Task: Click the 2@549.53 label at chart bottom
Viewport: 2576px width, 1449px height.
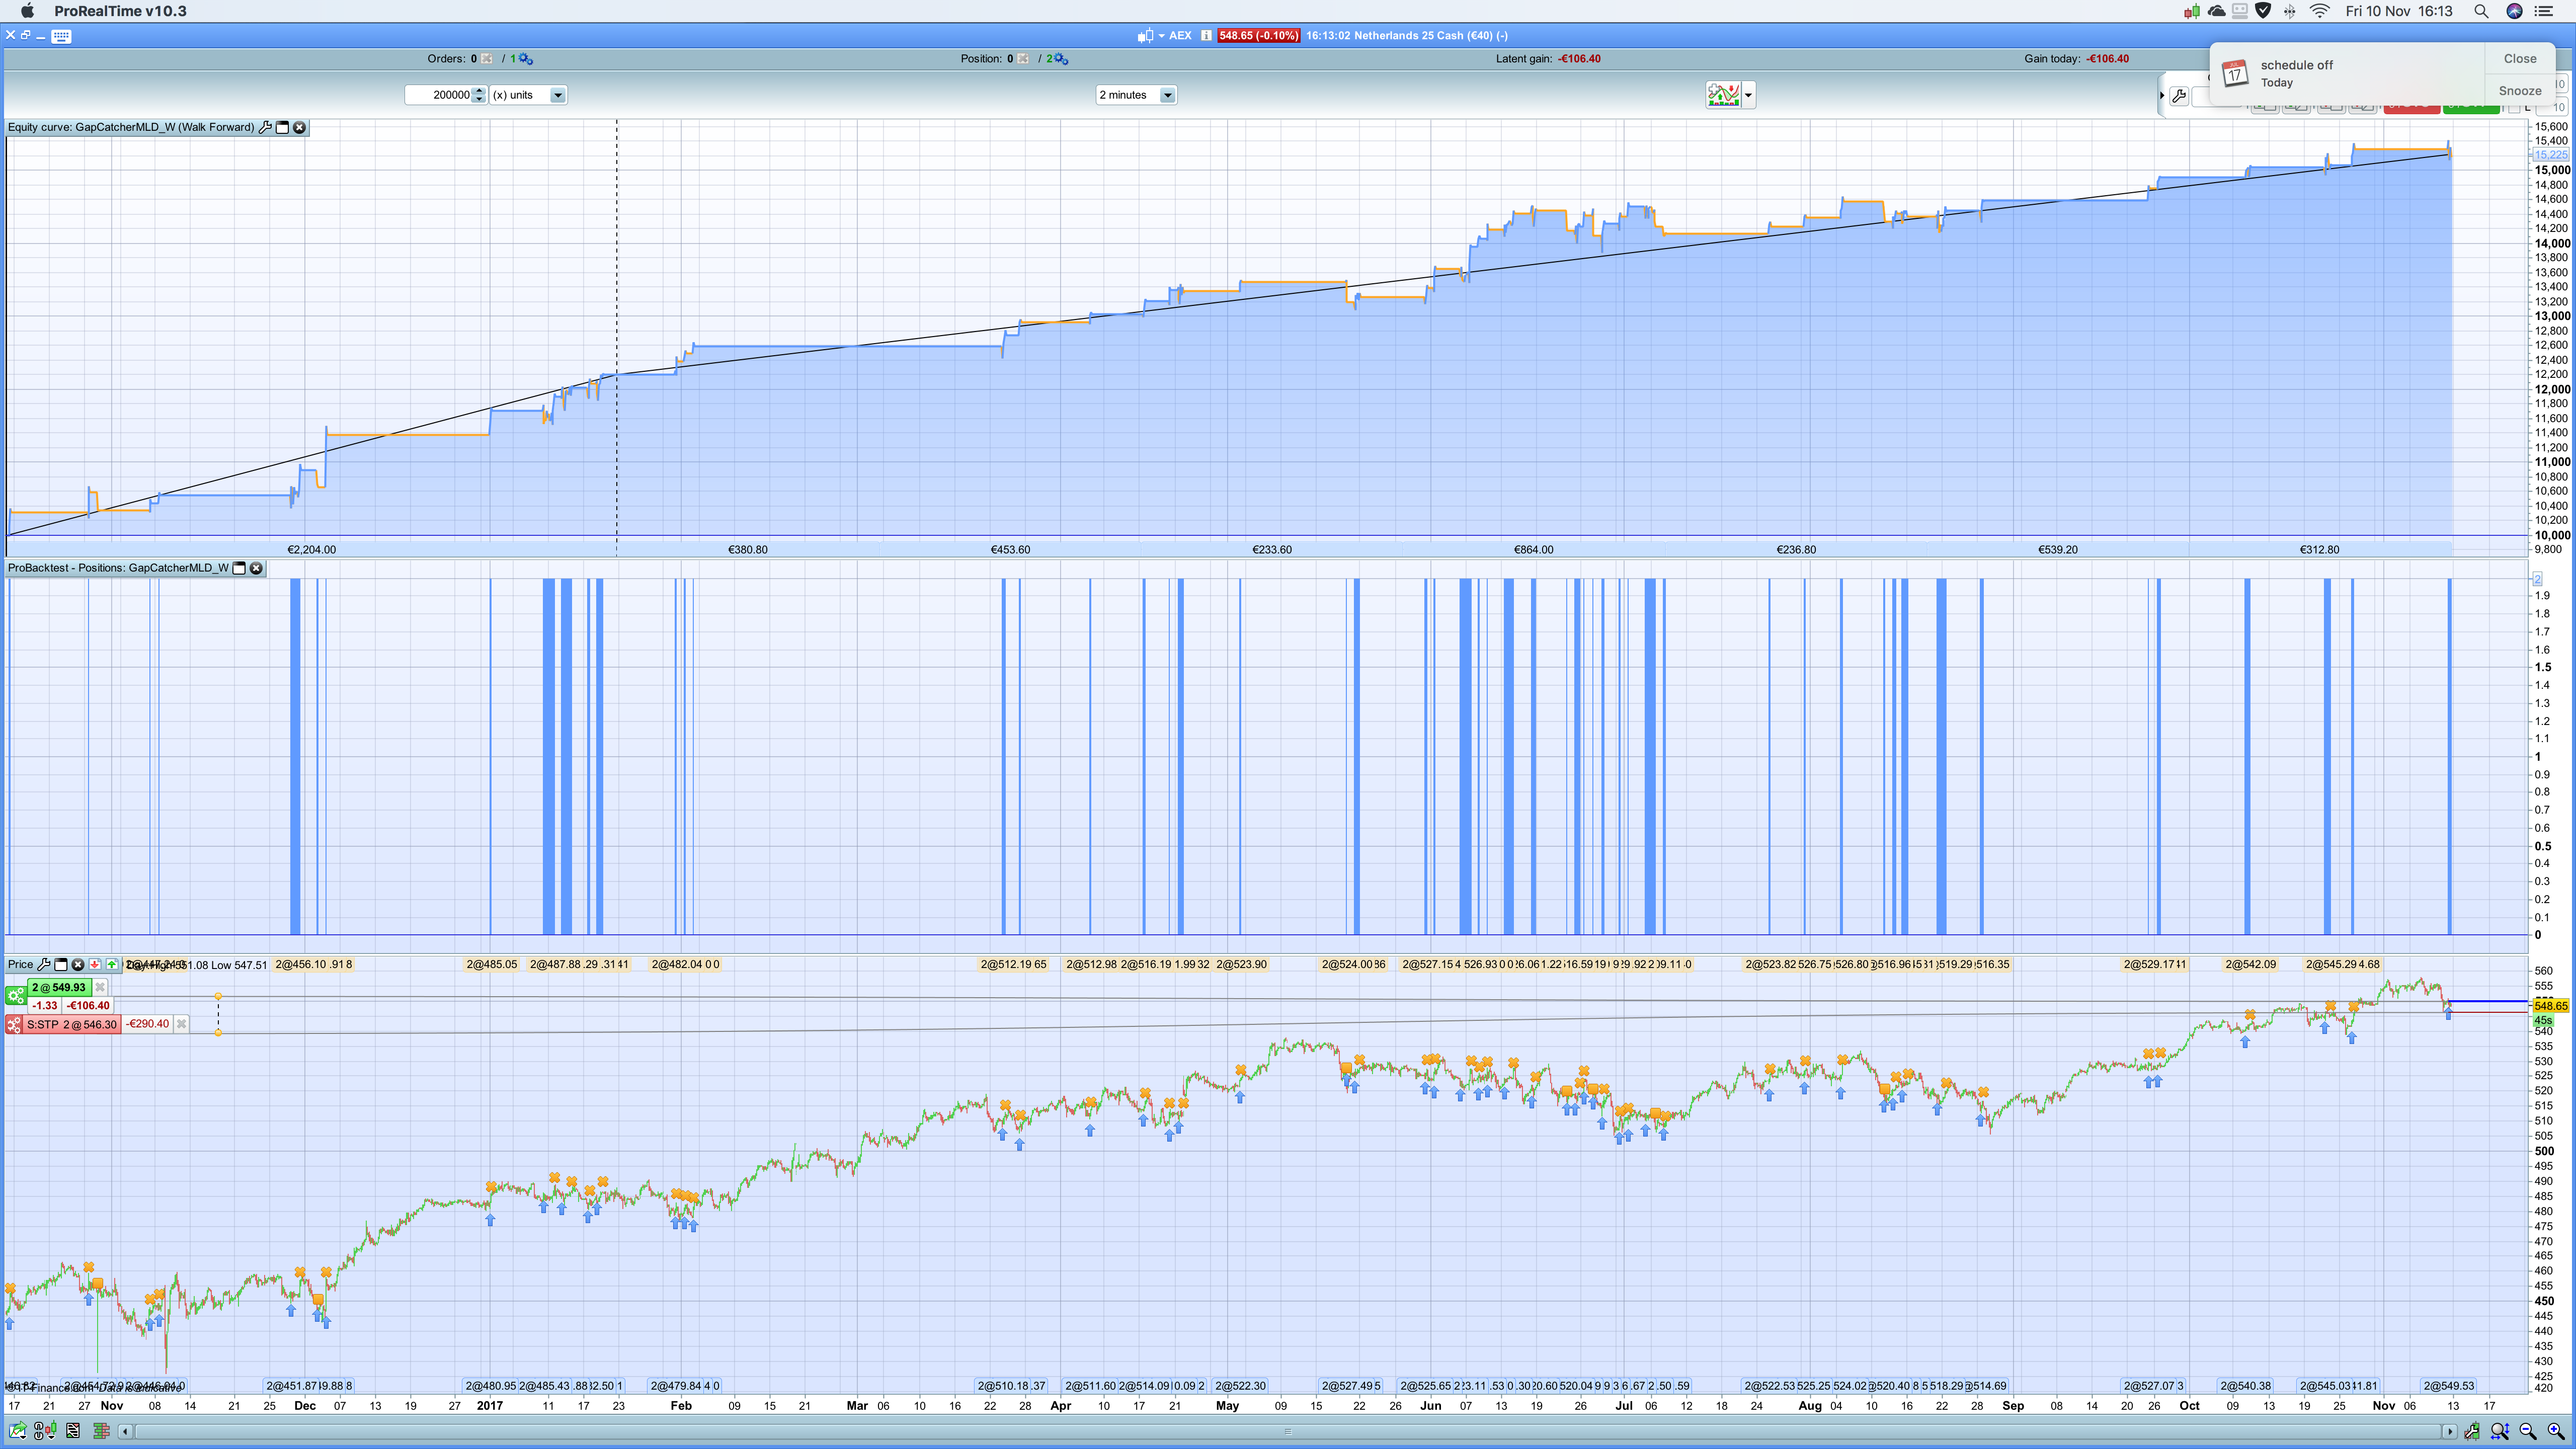Action: 2449,1386
